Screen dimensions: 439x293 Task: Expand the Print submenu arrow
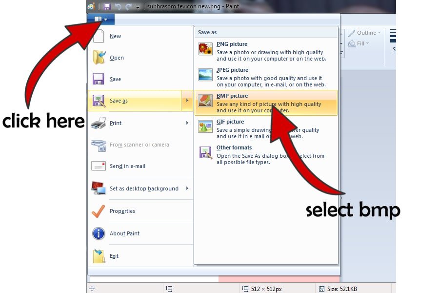pos(187,123)
